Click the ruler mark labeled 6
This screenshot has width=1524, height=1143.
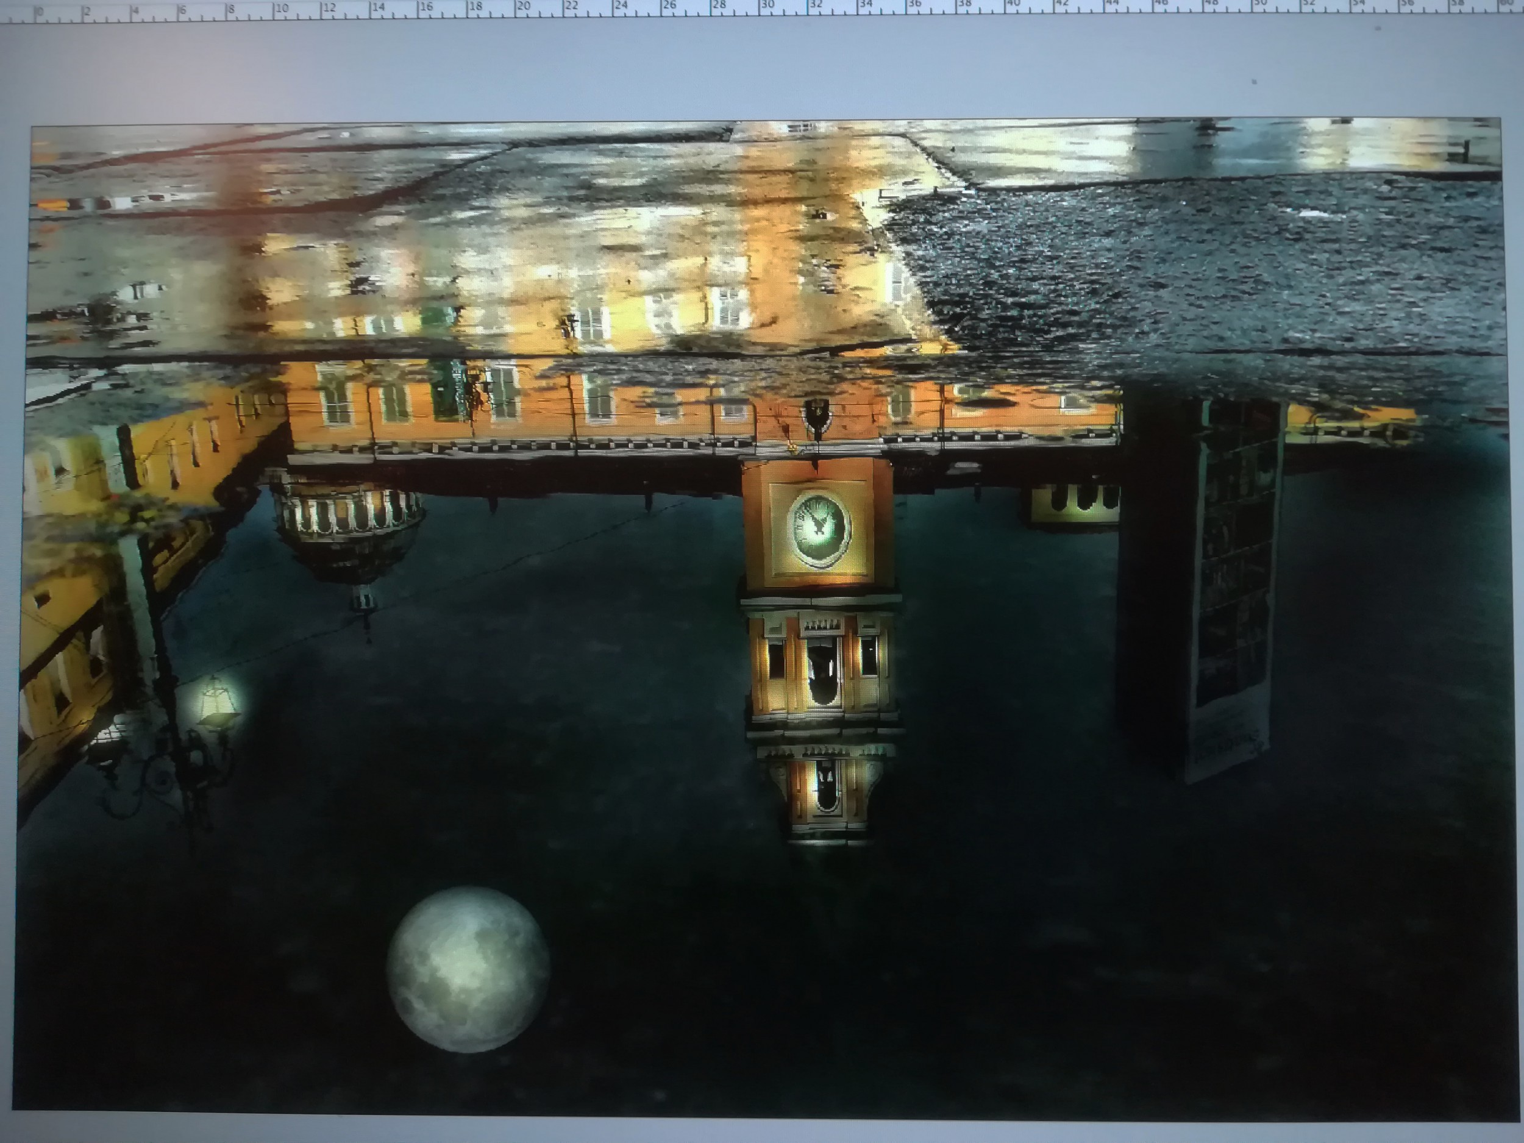point(182,10)
